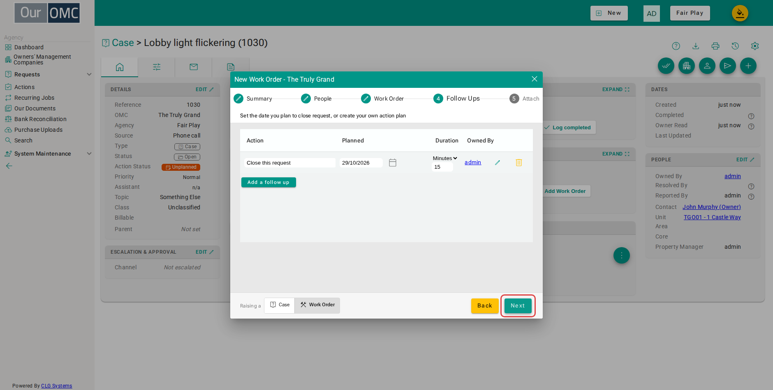Viewport: 773px width, 390px height.
Task: Choose Minutes duration unit dropdown
Action: point(445,158)
